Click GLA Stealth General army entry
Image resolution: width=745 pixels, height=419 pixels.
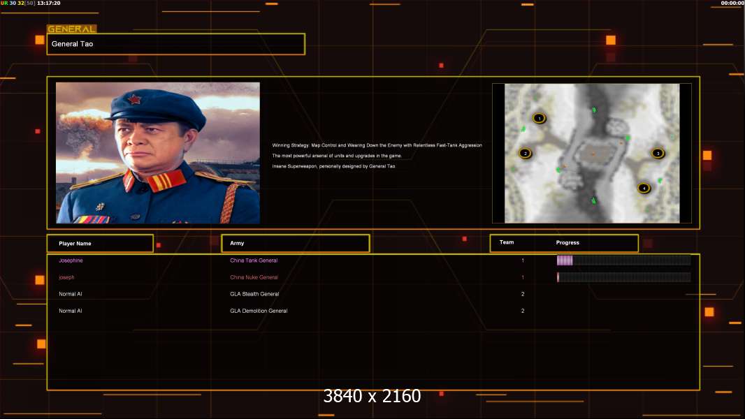coord(254,294)
